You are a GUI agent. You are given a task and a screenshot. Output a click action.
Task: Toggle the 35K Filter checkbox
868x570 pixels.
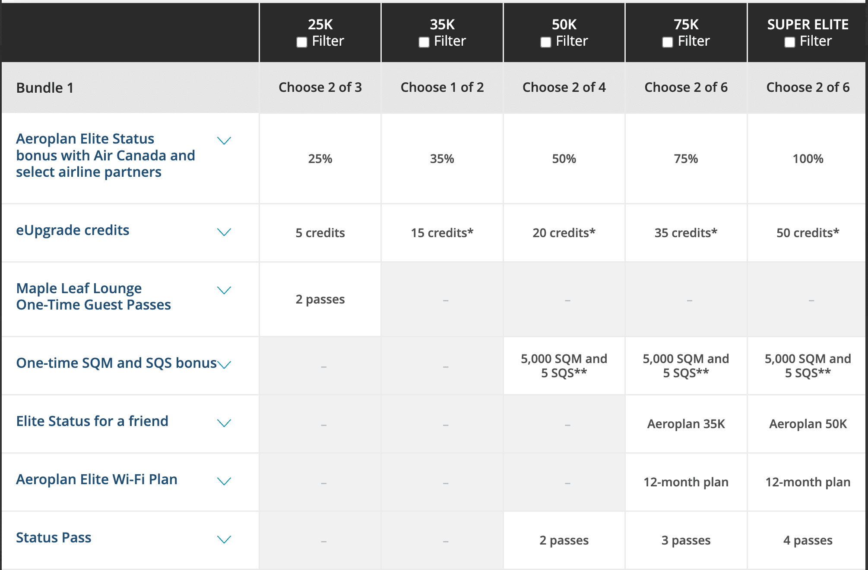click(424, 42)
